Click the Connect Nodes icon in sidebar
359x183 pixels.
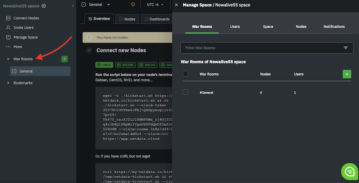(x=8, y=18)
